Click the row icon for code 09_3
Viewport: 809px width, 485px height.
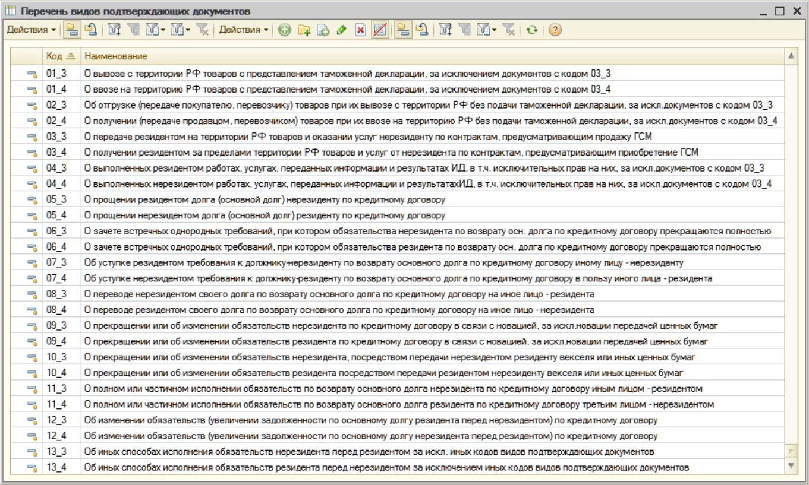tap(33, 325)
